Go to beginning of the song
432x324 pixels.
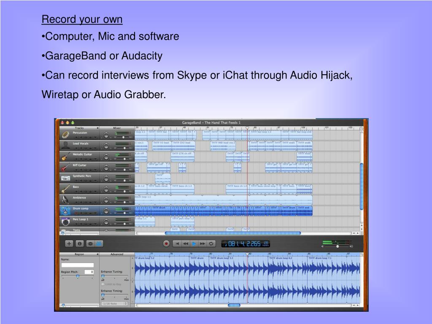pyautogui.click(x=177, y=243)
